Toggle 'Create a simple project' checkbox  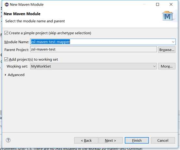click(6, 33)
